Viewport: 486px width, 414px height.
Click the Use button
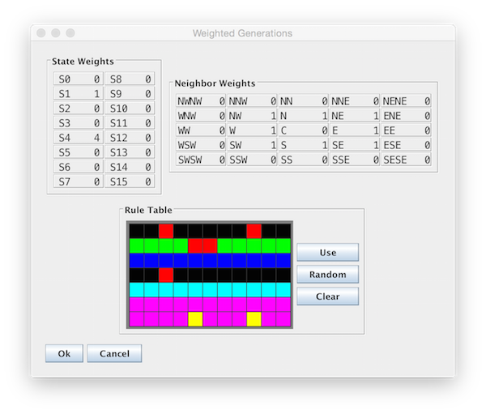(327, 252)
